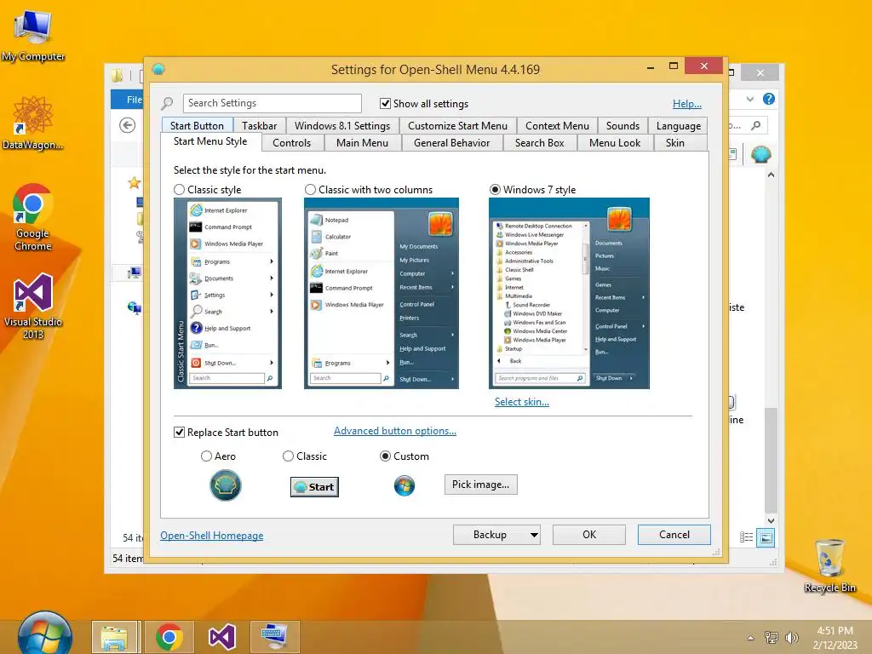Click the volume speaker tray icon

click(791, 637)
